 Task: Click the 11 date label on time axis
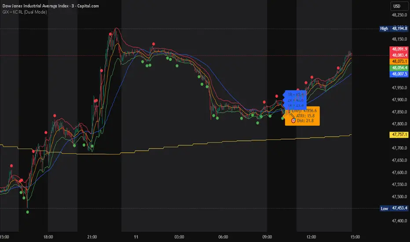pos(136,237)
